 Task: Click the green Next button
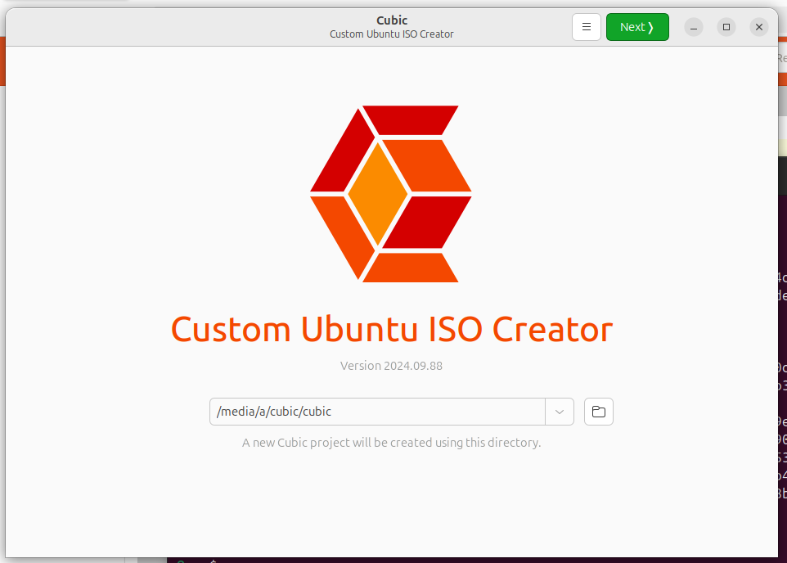(x=637, y=27)
